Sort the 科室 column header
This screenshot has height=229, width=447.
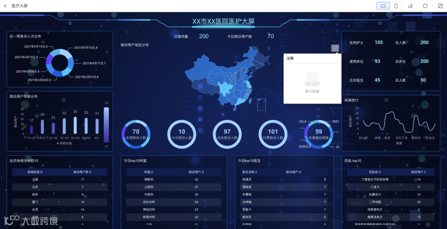(x=152, y=172)
